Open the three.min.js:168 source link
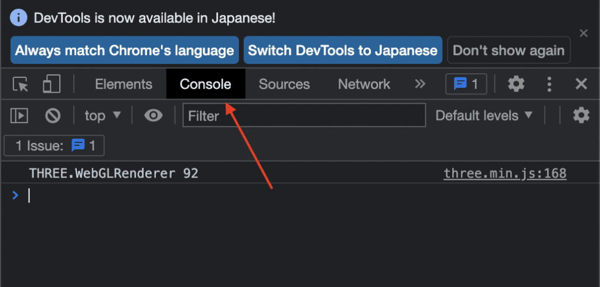Image resolution: width=600 pixels, height=287 pixels. pos(505,174)
